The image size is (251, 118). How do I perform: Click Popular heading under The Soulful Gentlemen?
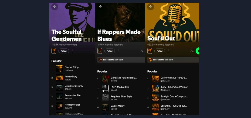(56, 61)
